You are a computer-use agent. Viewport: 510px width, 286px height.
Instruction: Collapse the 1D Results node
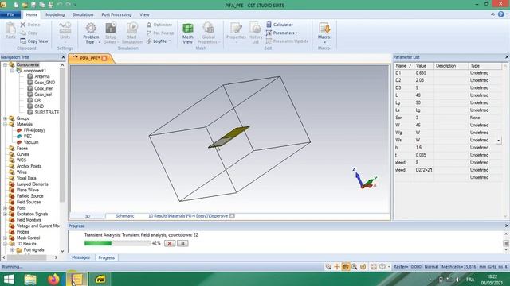pyautogui.click(x=6, y=244)
